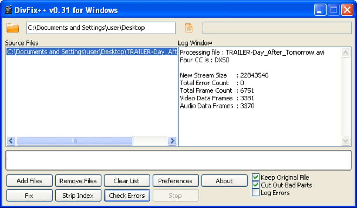The width and height of the screenshot is (357, 208).
Task: Click the Log Window scroll up arrow
Action: 345,53
